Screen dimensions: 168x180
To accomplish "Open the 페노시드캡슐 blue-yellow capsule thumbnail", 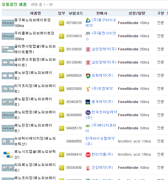I will tap(8, 155).
